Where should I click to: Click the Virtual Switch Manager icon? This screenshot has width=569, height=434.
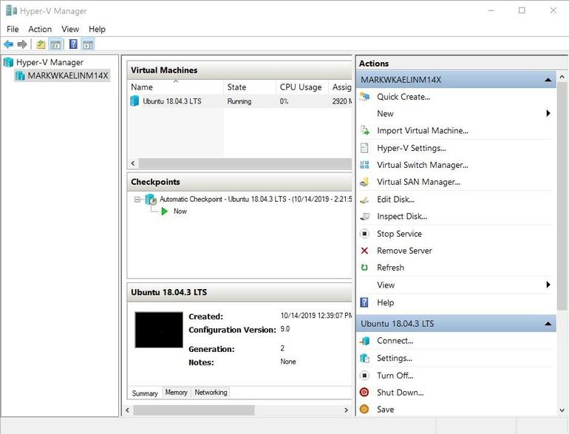(x=364, y=165)
